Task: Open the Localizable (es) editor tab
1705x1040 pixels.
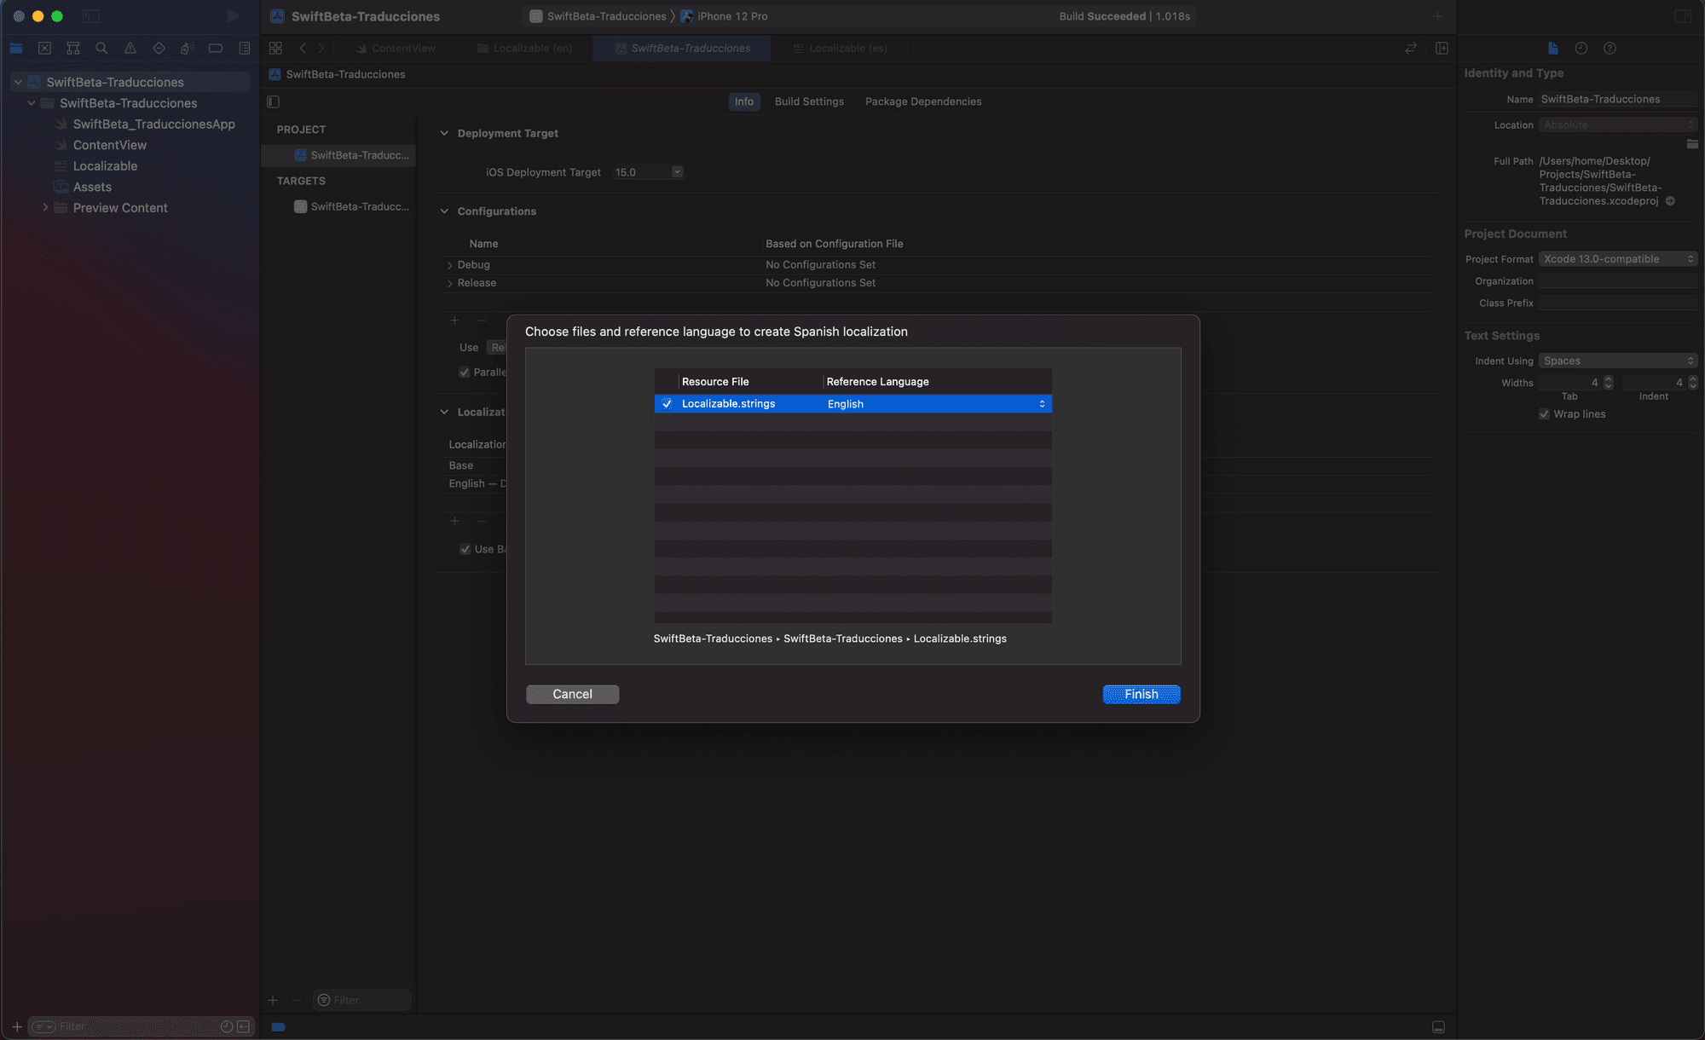Action: 840,49
